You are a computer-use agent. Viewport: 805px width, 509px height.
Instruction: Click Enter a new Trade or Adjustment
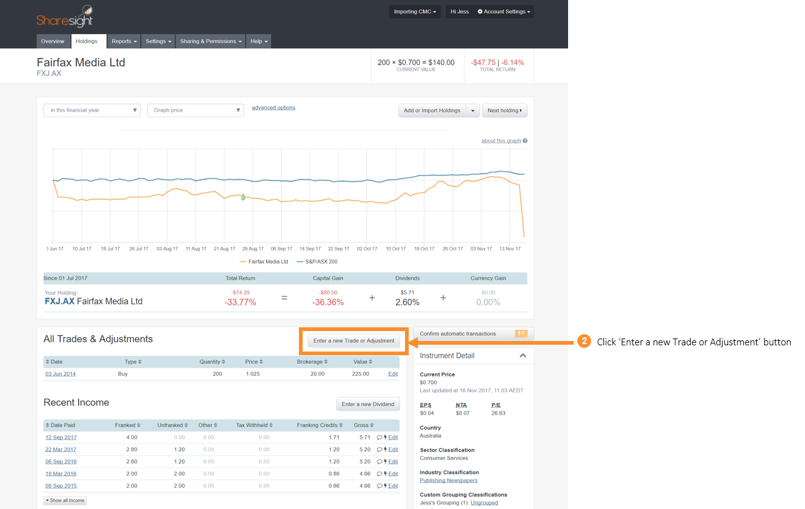click(x=354, y=340)
